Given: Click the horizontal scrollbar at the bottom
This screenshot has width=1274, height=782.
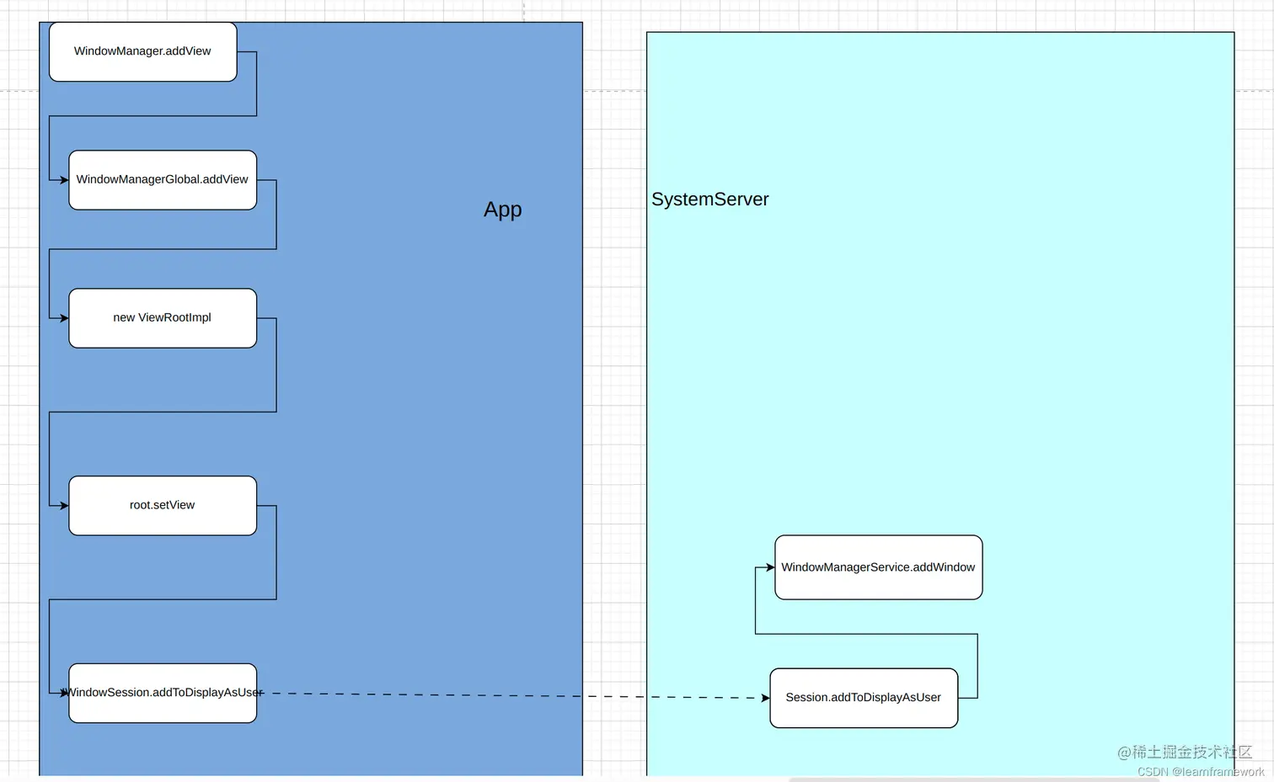Looking at the screenshot, I should [x=973, y=779].
